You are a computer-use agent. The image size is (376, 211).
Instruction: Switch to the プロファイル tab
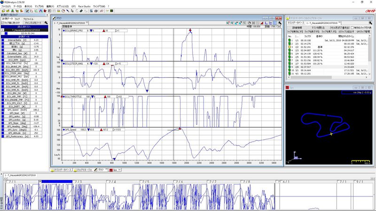pyautogui.click(x=28, y=18)
